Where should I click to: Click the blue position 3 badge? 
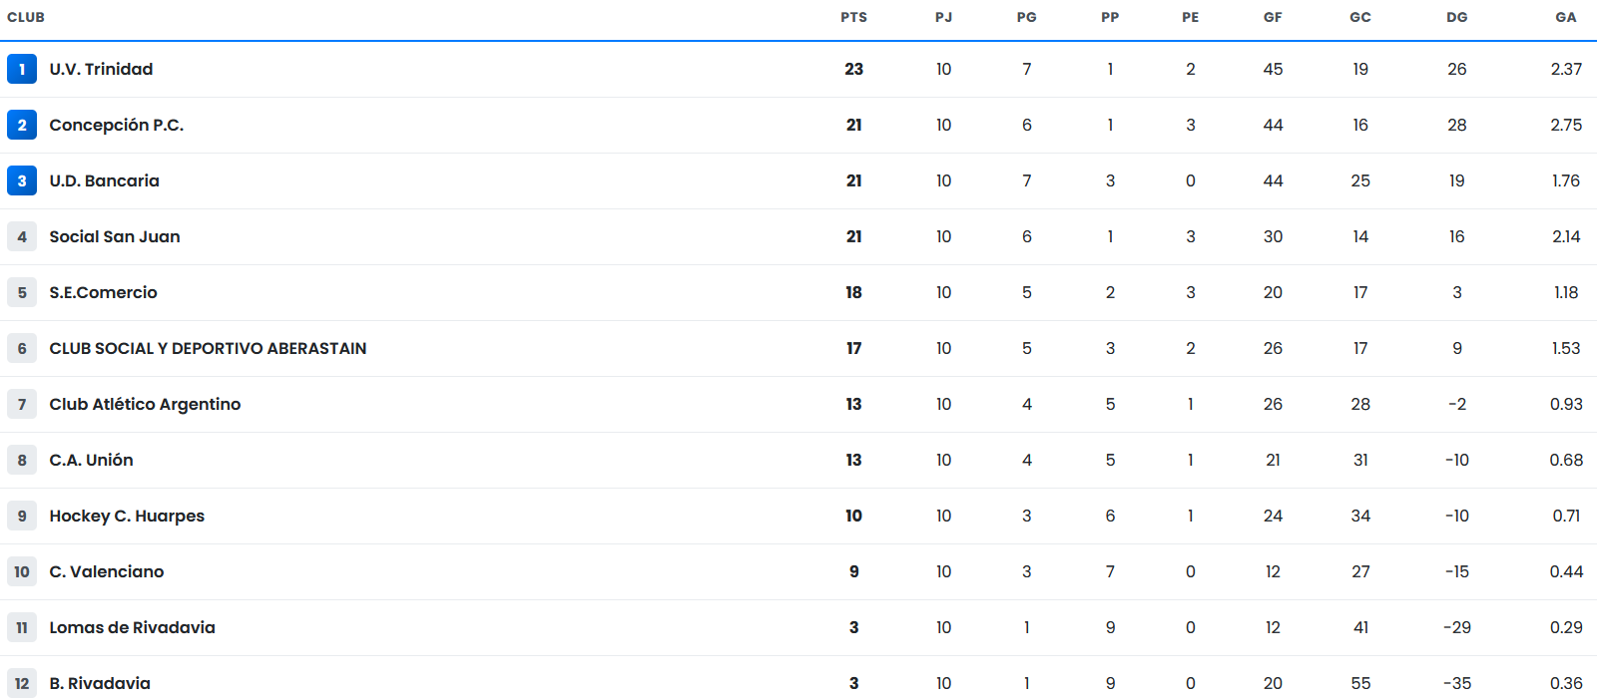point(22,180)
